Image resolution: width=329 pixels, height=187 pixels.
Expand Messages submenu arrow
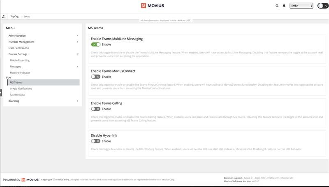(x=77, y=67)
